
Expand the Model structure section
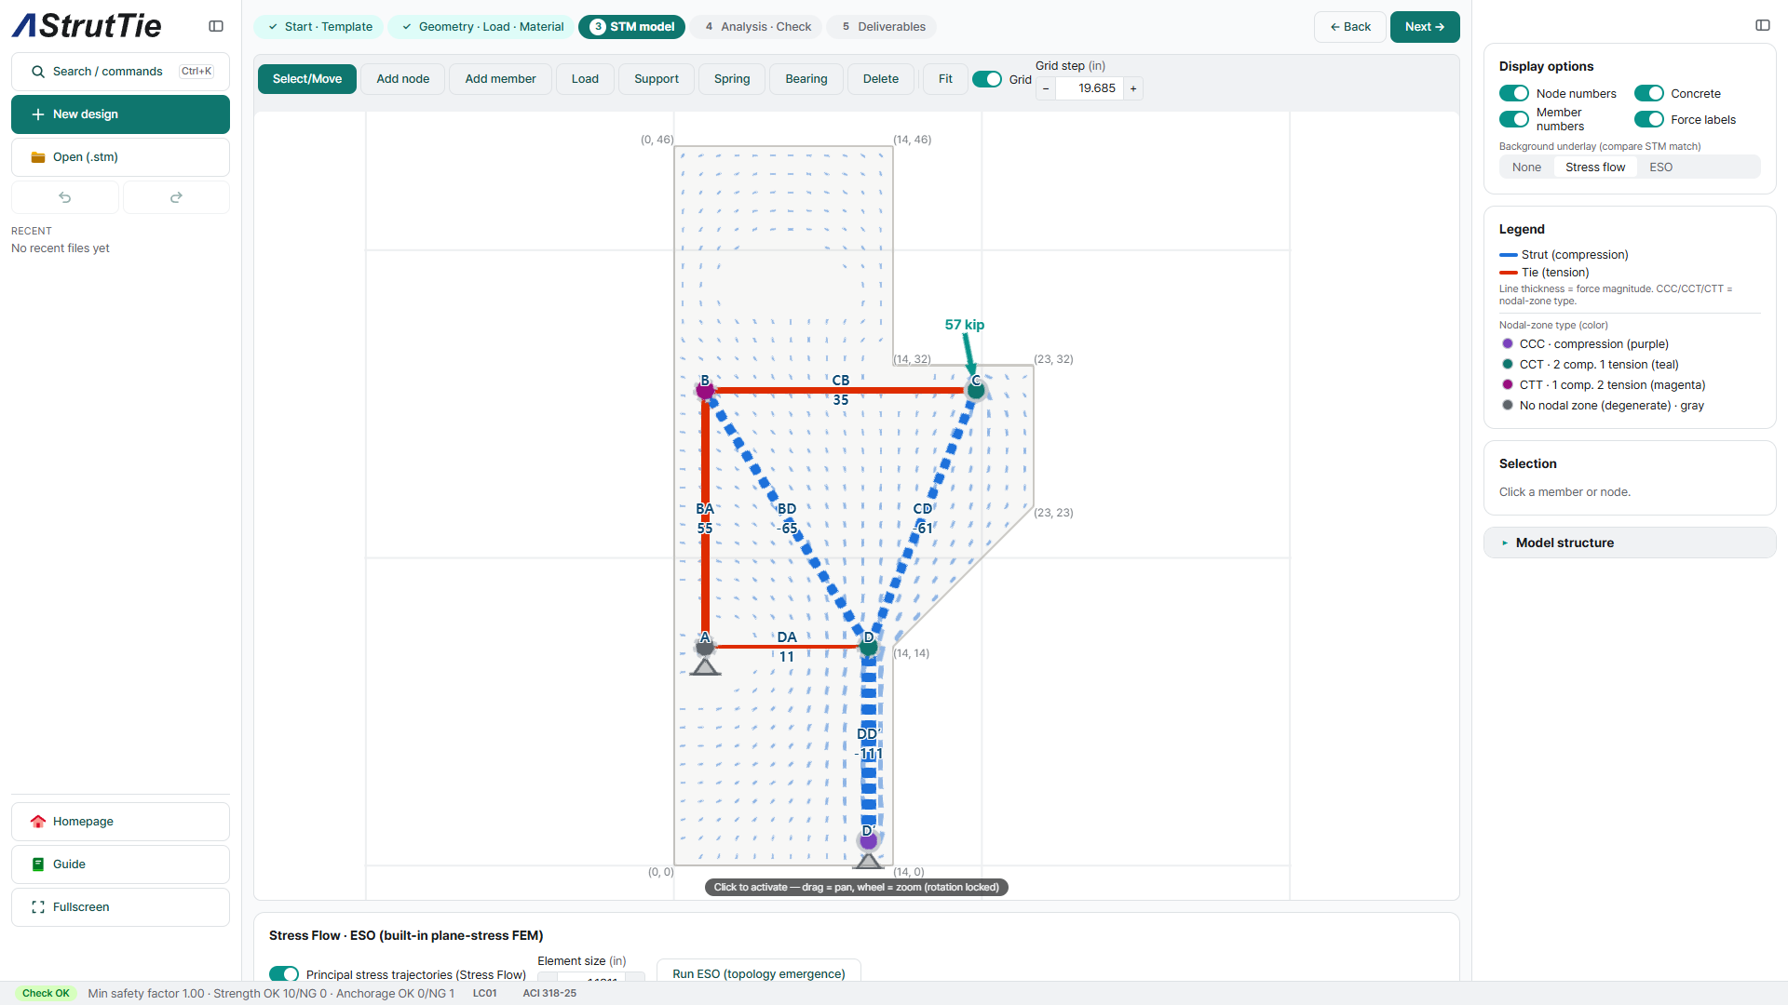(1630, 543)
